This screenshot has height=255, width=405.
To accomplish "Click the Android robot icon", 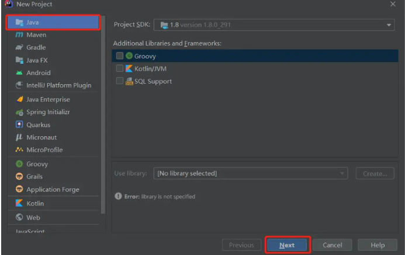I will (x=19, y=73).
